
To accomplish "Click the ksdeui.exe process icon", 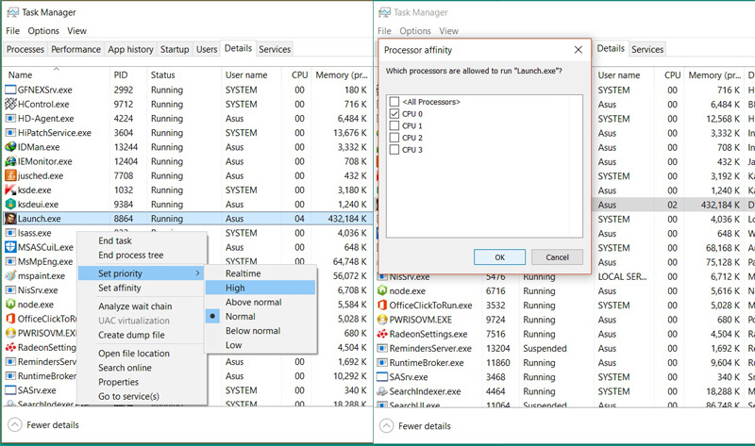I will [x=10, y=205].
